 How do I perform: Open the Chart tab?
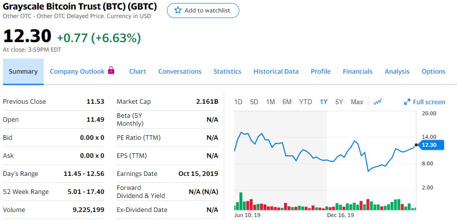(x=138, y=72)
